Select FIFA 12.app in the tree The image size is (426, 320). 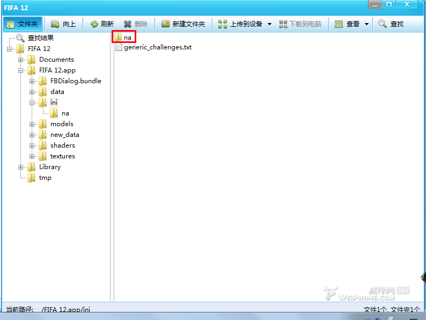[57, 70]
